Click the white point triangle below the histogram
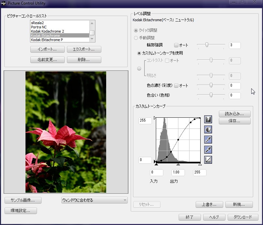 pyautogui.click(x=200, y=165)
